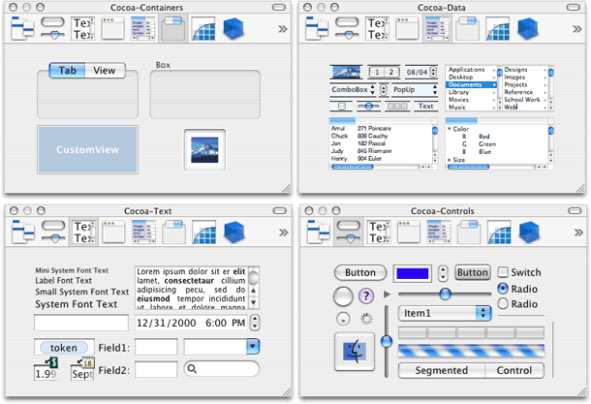
Task: Click the disclosure triangle beside the slider
Action: (387, 294)
